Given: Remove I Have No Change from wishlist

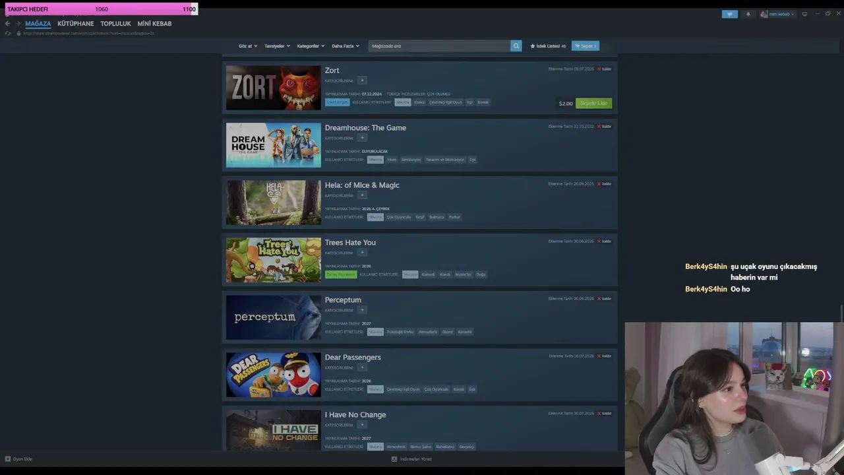Looking at the screenshot, I should coord(604,414).
